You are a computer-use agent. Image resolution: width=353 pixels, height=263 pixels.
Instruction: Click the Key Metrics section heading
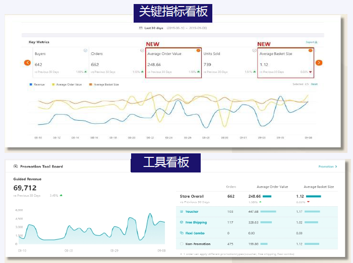[x=39, y=42]
